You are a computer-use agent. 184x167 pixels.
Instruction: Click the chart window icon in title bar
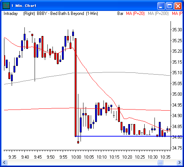[x=6, y=5]
